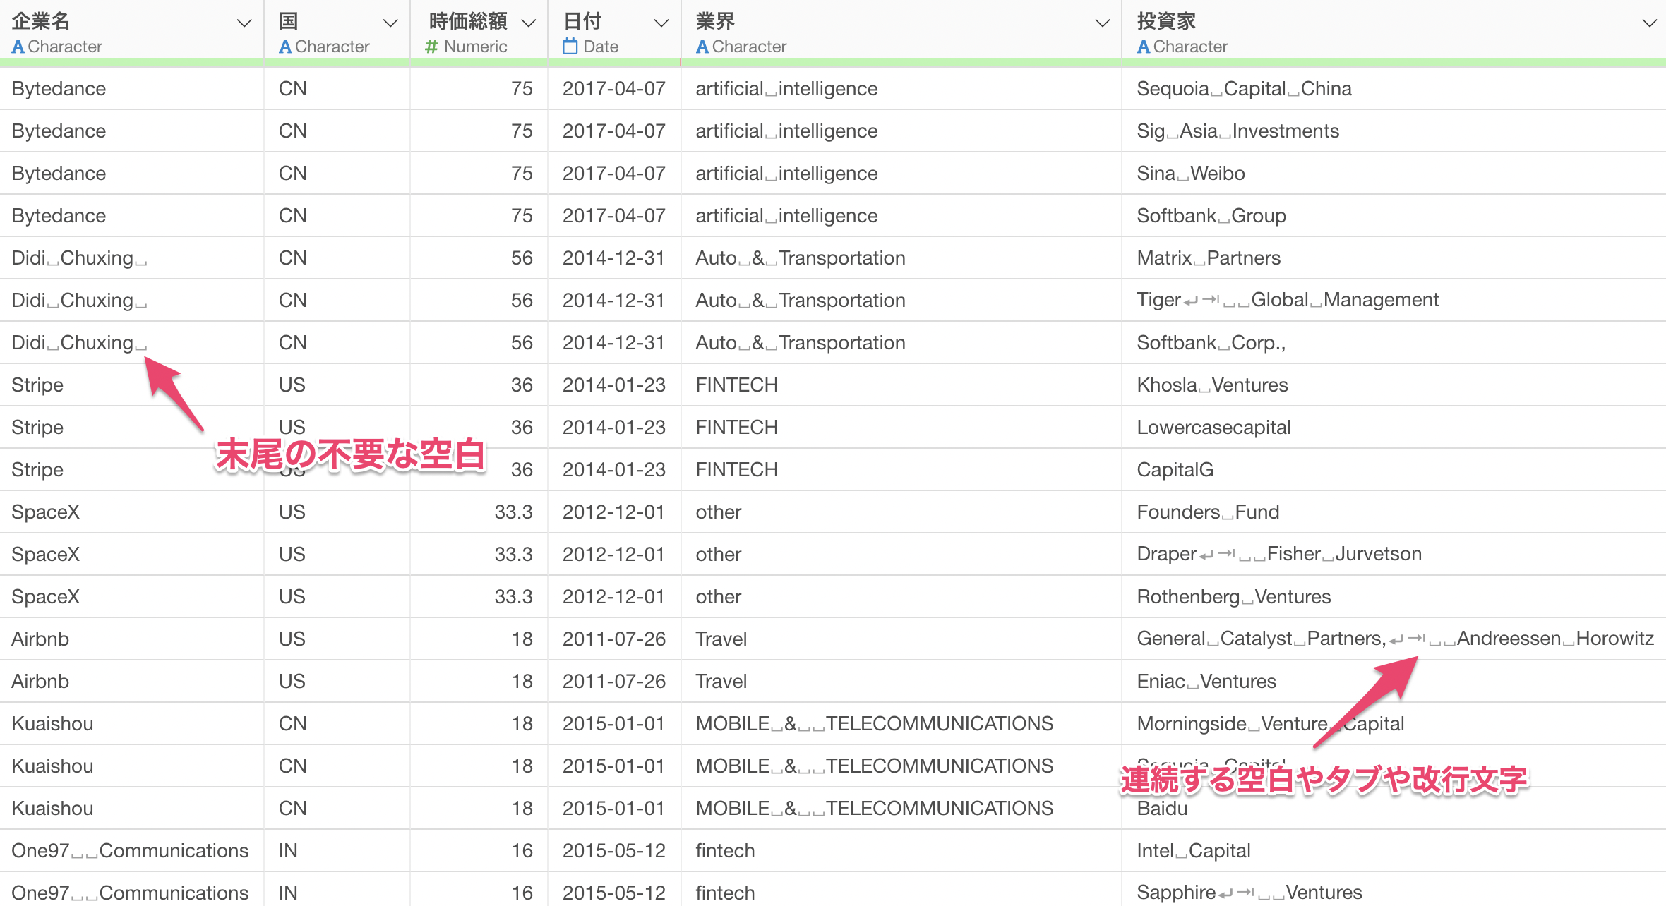Click the 33.3 value in Founders Fund row
Image resolution: width=1666 pixels, height=906 pixels.
coord(513,512)
